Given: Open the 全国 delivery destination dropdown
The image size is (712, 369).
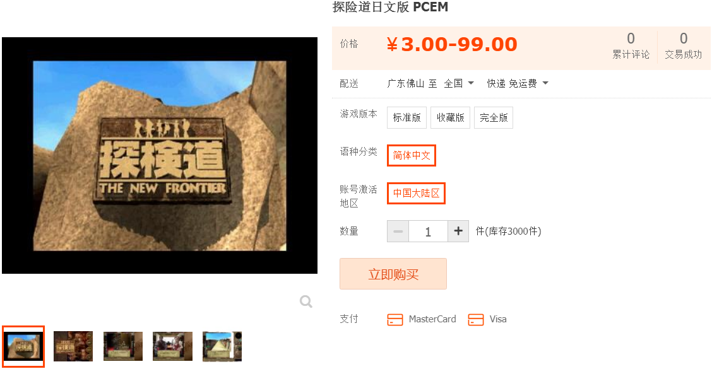Looking at the screenshot, I should pyautogui.click(x=459, y=83).
